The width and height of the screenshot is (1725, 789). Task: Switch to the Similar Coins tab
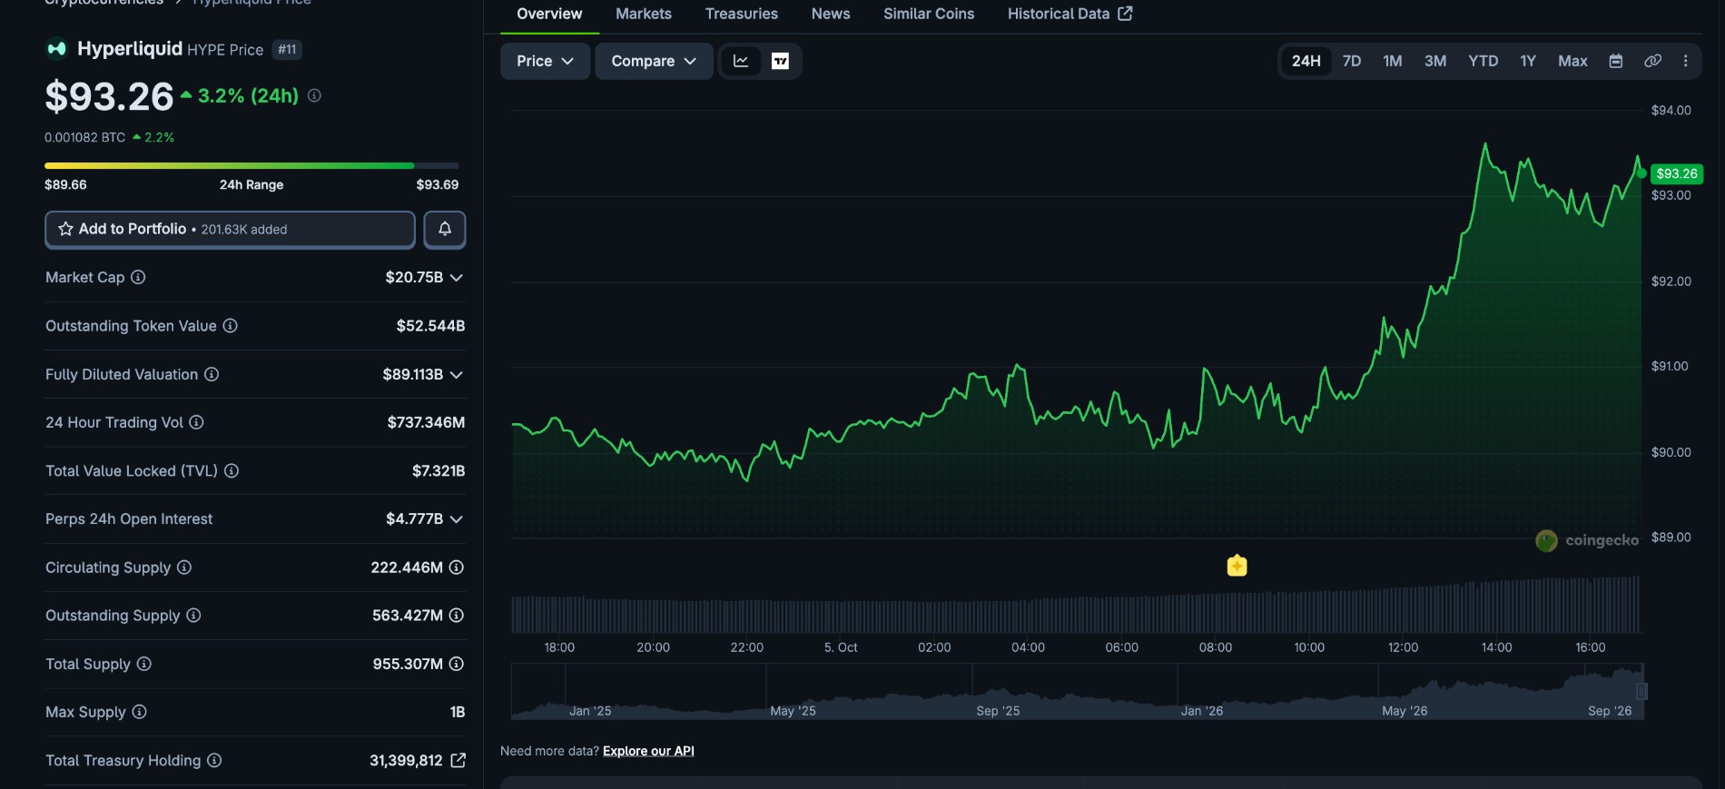pos(929,14)
